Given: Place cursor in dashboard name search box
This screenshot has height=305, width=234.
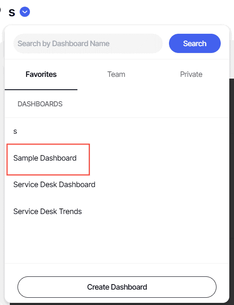Looking at the screenshot, I should [88, 44].
